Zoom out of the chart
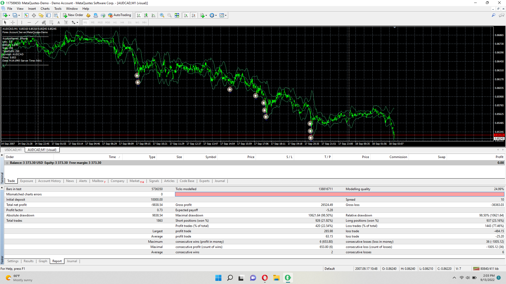506x284 pixels. point(169,15)
